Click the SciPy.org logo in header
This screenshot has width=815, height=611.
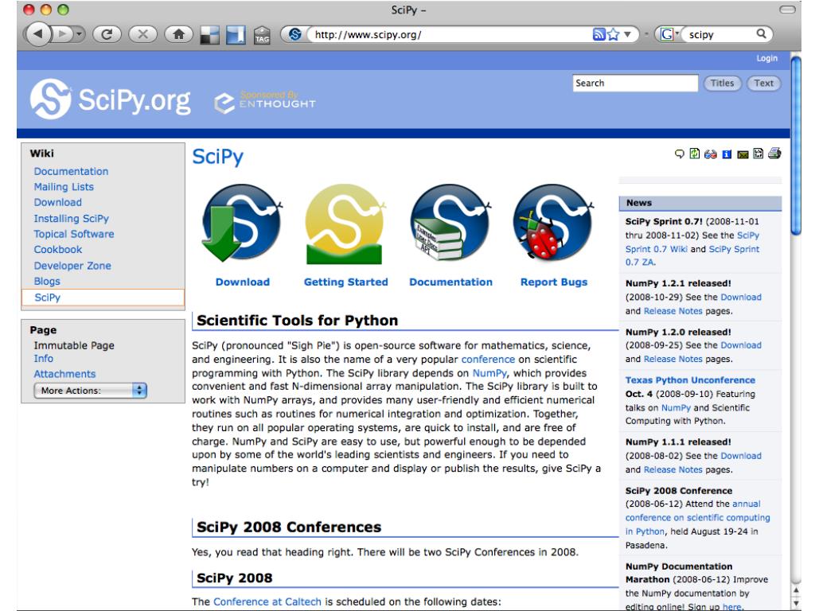pyautogui.click(x=110, y=99)
